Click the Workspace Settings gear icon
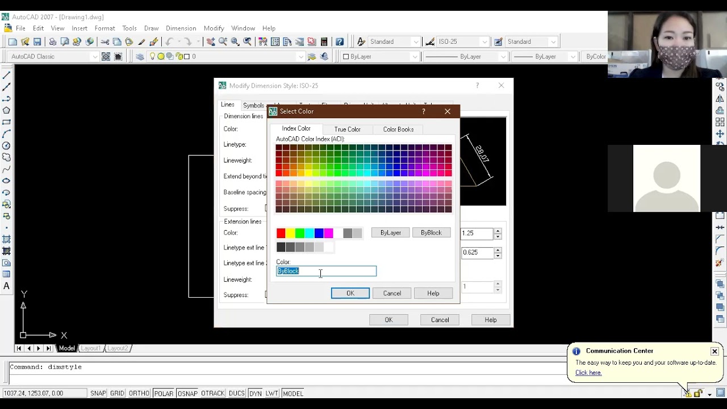Screen dimensions: 727x409 point(106,56)
